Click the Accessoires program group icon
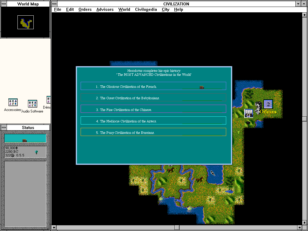308x231 pixels. 13,102
